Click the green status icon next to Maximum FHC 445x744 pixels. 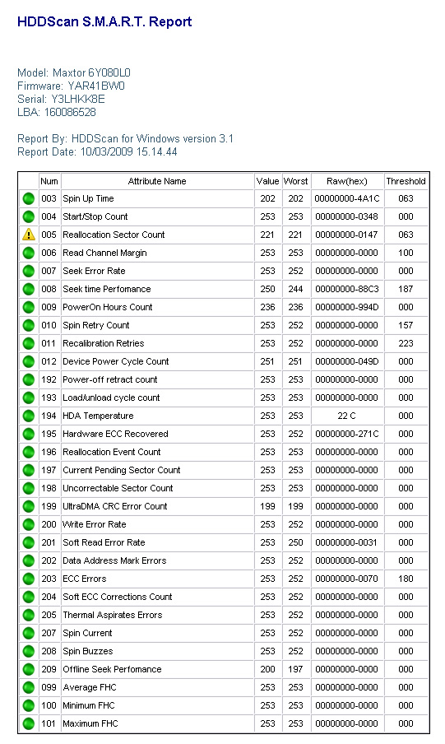29,723
